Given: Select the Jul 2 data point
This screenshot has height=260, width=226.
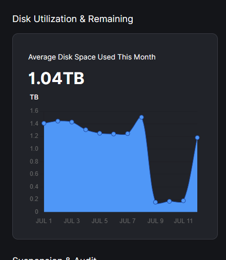Looking at the screenshot, I should [x=58, y=121].
